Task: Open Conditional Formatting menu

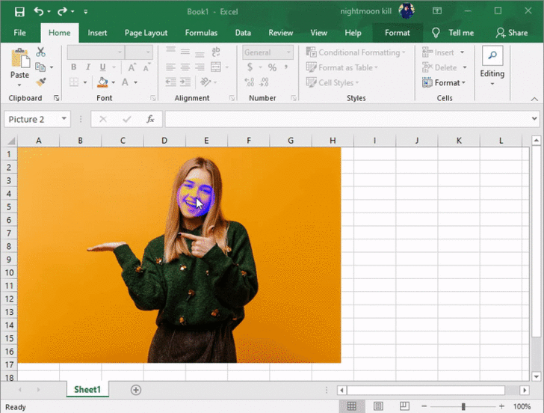Action: click(356, 52)
